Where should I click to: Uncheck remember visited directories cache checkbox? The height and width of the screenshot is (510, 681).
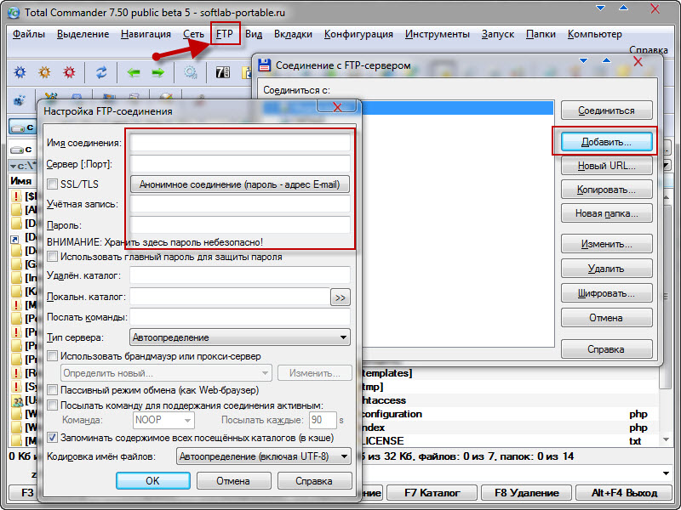(53, 437)
